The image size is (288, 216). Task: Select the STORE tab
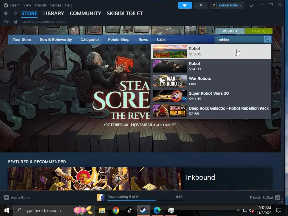tap(29, 13)
